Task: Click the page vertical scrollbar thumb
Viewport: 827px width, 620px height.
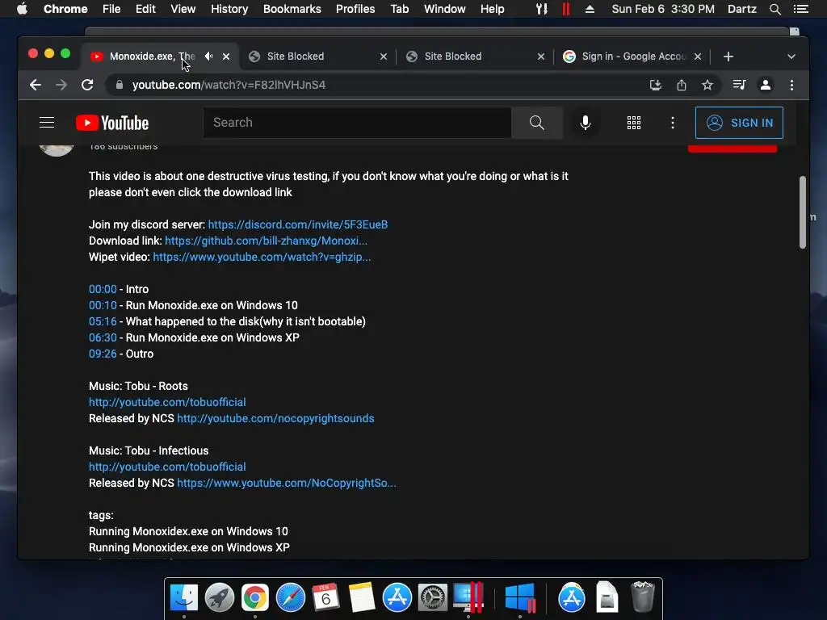Action: click(x=802, y=212)
